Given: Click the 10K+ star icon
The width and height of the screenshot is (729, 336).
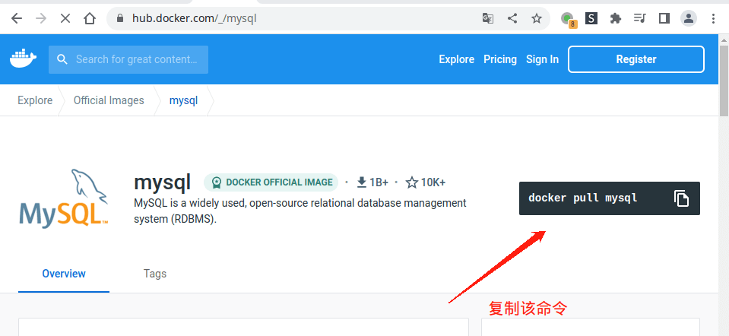Looking at the screenshot, I should [x=412, y=182].
